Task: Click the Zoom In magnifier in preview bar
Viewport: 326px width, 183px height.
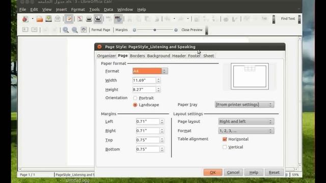Action: click(x=66, y=30)
